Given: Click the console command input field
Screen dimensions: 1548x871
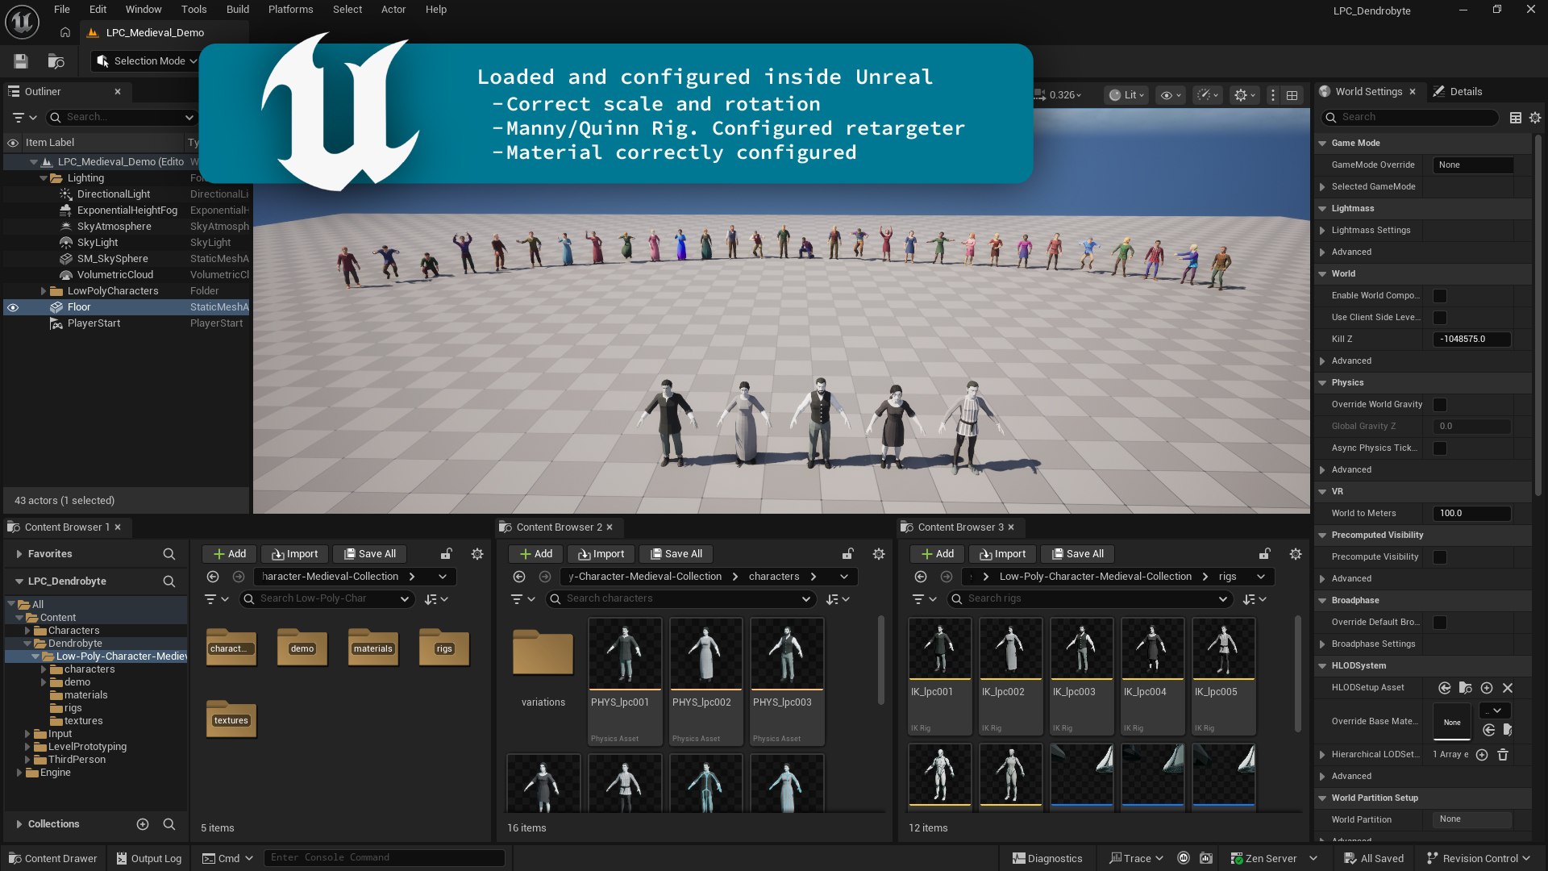Looking at the screenshot, I should pyautogui.click(x=385, y=858).
